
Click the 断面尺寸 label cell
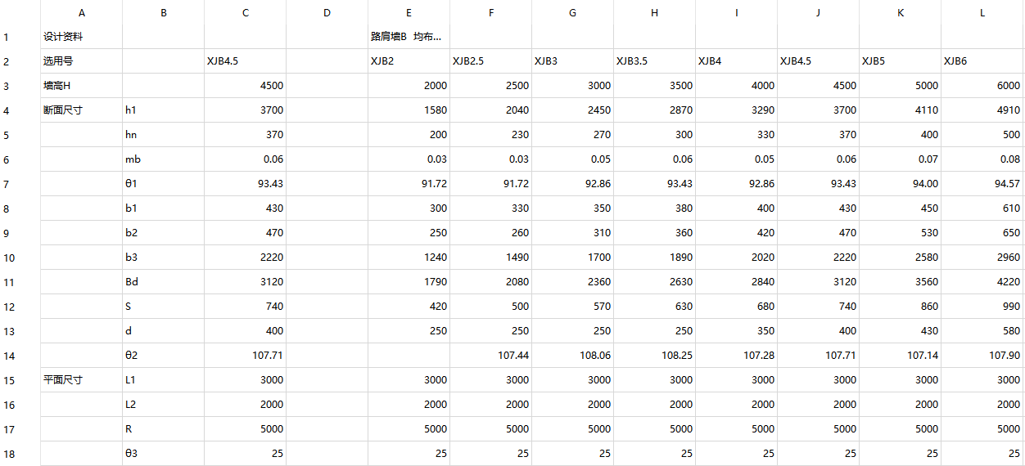point(81,110)
